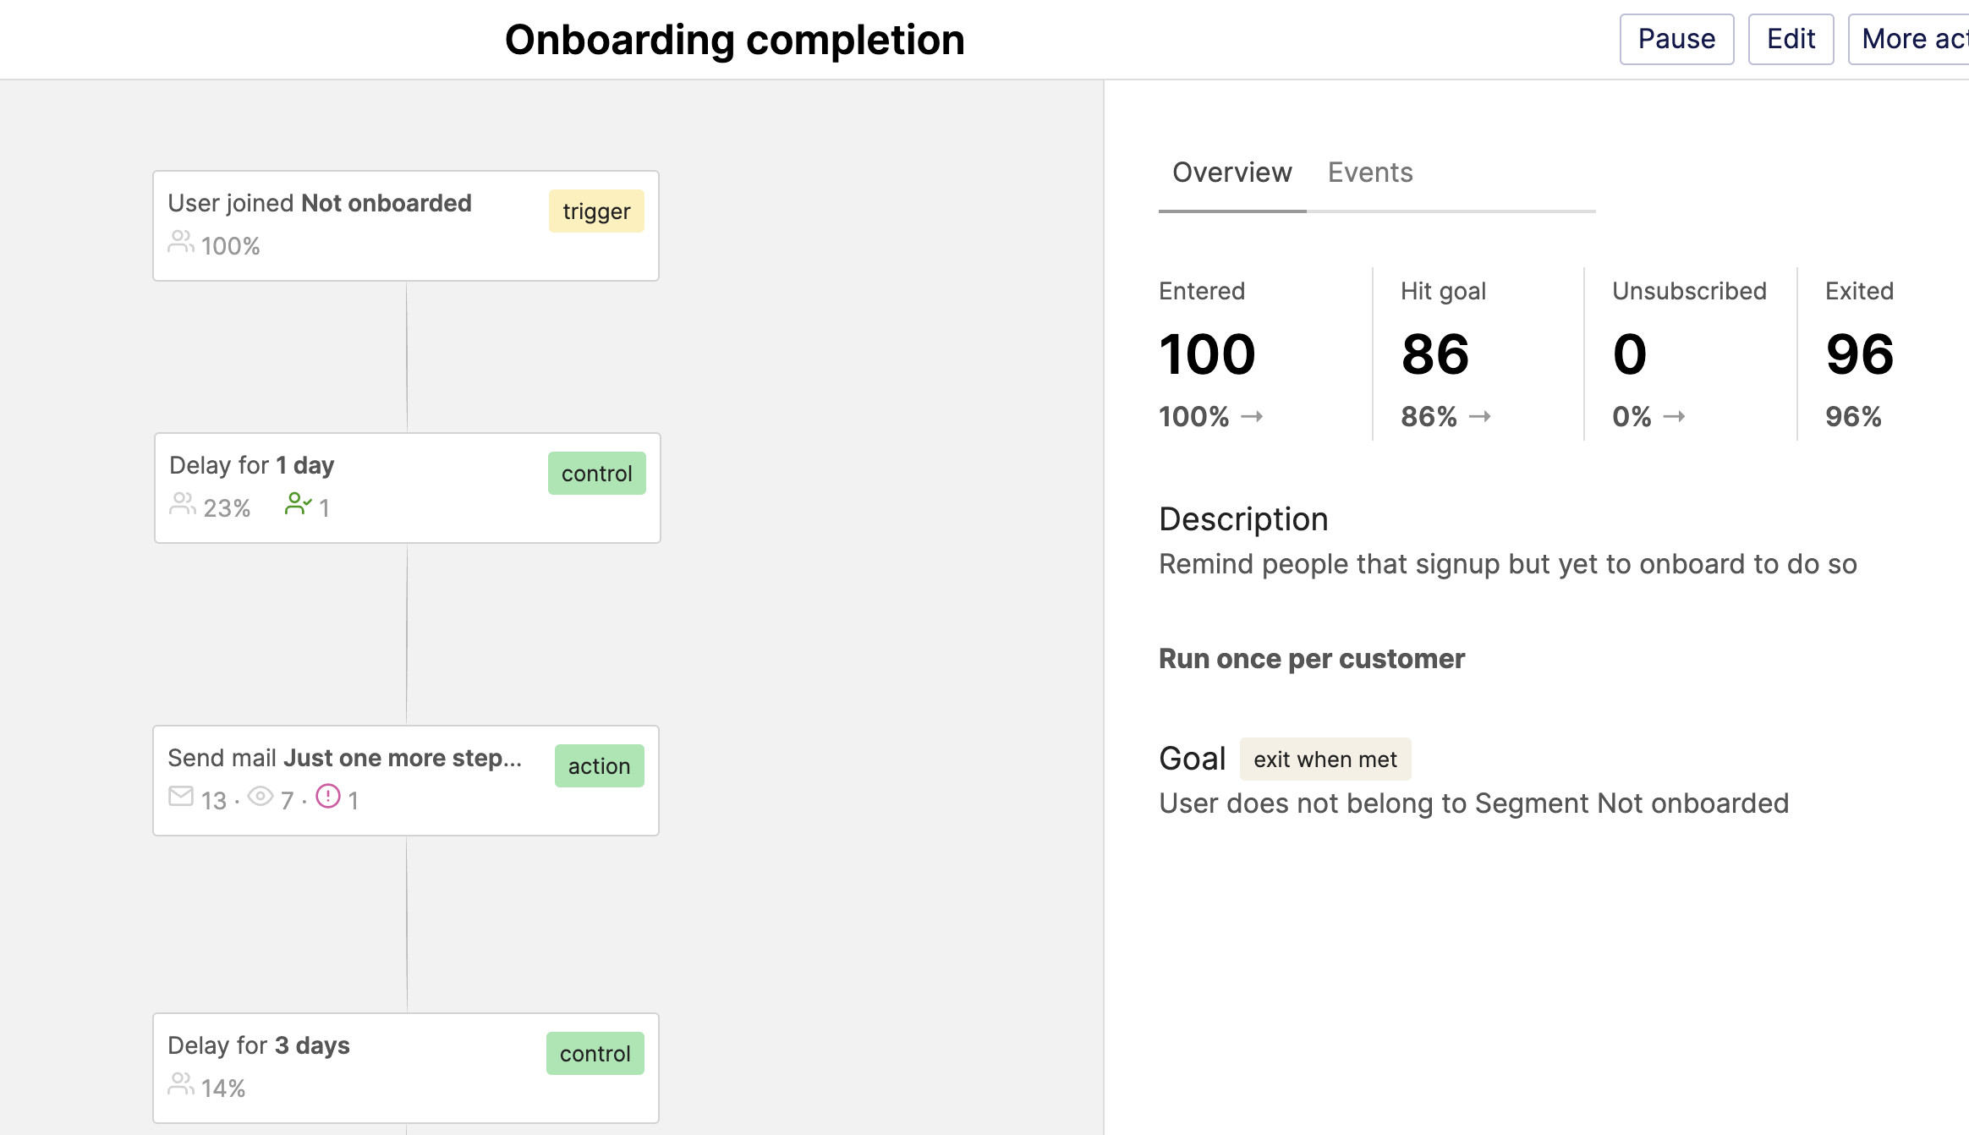Open the More actions dropdown
The height and width of the screenshot is (1135, 1969).
(1909, 39)
